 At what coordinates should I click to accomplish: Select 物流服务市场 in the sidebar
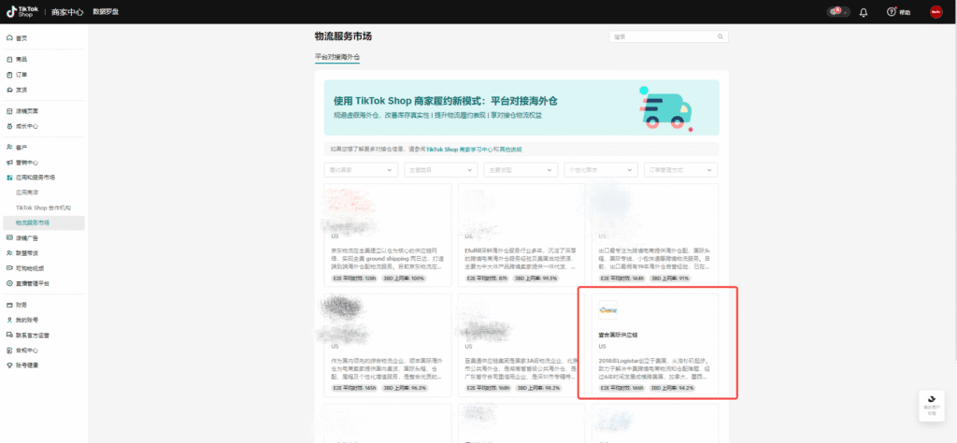(x=43, y=222)
